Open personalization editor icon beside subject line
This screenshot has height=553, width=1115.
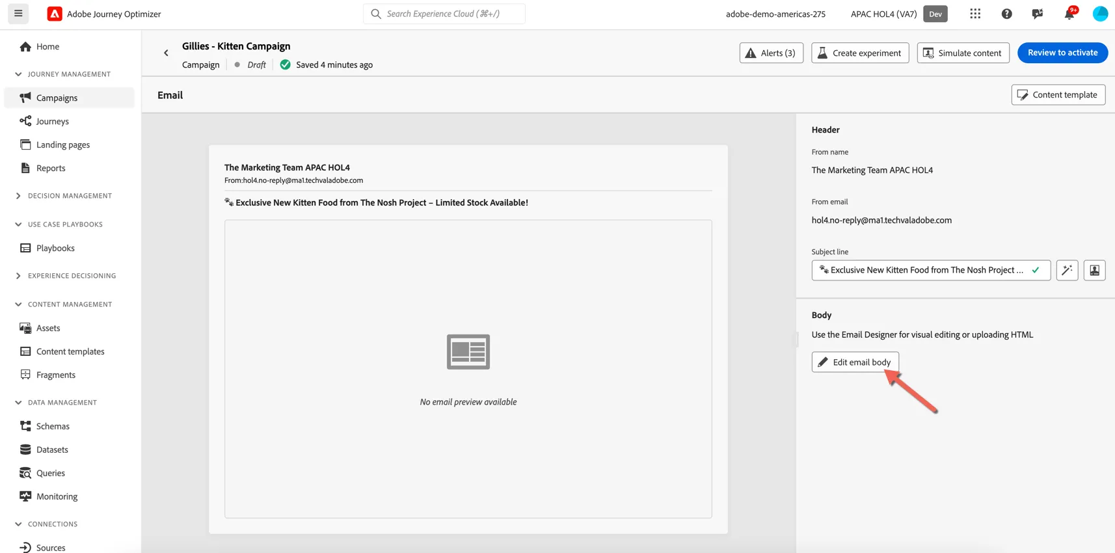click(1094, 270)
